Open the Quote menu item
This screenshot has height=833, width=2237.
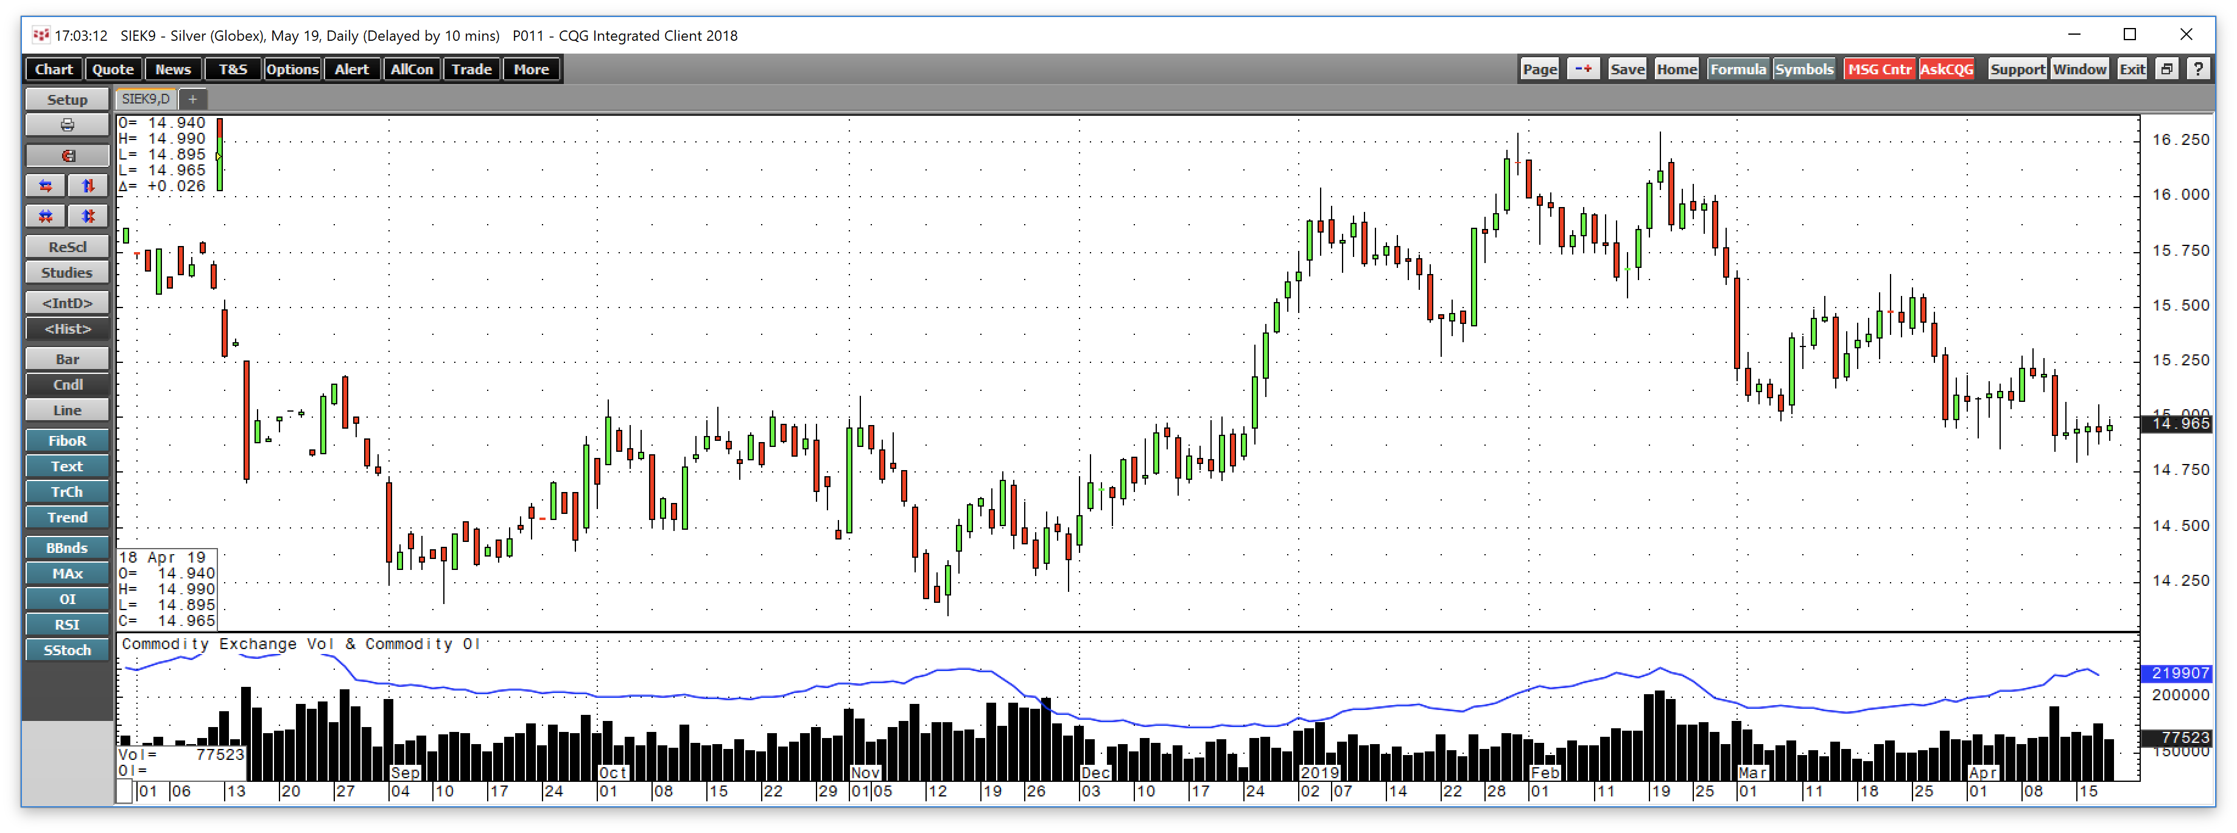point(113,69)
